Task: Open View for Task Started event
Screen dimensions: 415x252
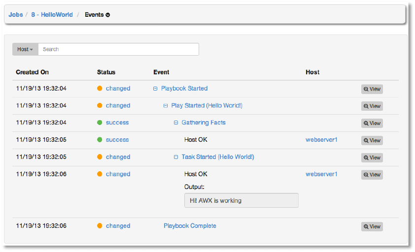Action: [372, 157]
